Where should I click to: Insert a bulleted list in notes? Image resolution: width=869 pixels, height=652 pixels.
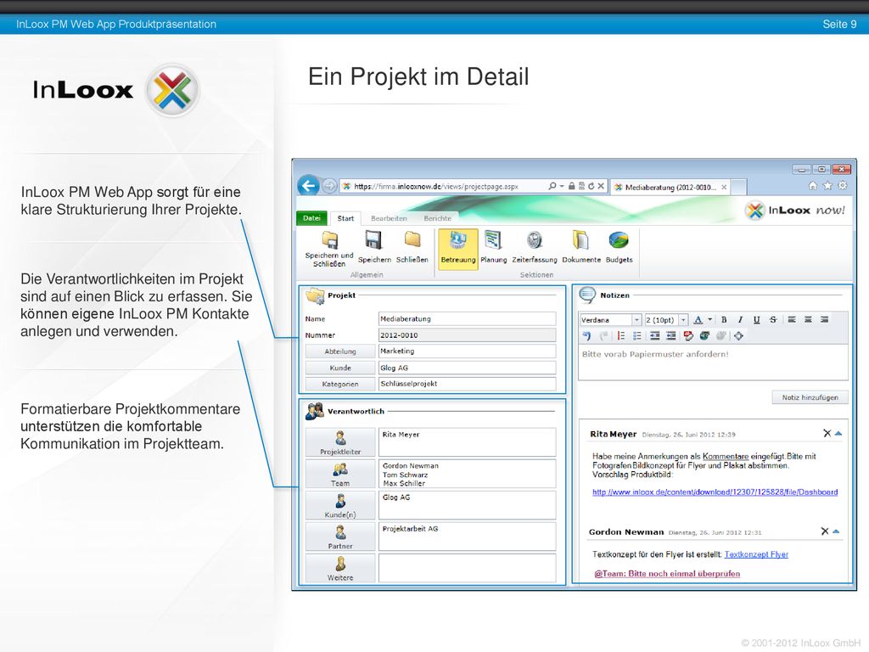637,336
